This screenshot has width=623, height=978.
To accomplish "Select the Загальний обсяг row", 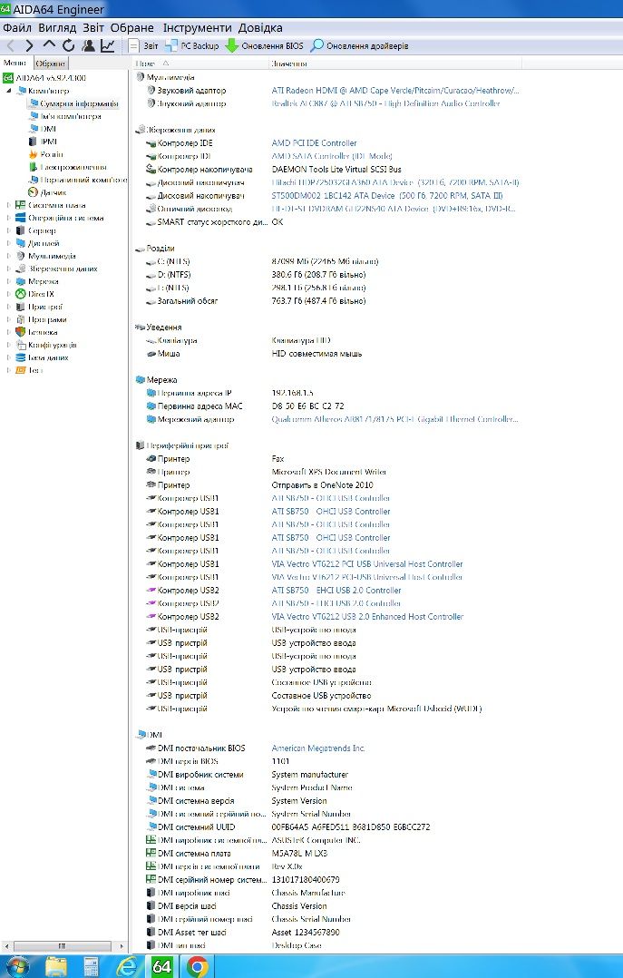I will coord(256,300).
